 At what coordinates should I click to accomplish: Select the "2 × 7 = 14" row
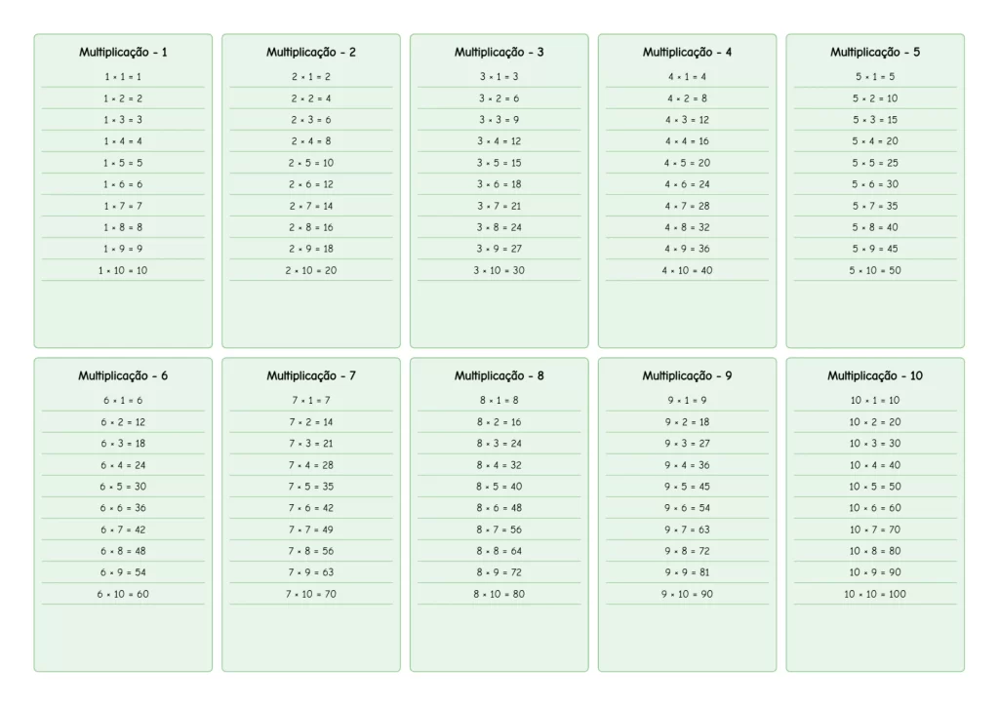311,206
